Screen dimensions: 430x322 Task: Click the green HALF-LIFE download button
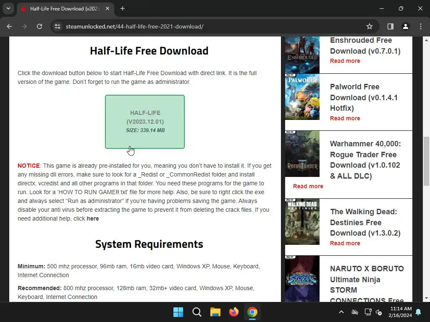click(x=145, y=122)
